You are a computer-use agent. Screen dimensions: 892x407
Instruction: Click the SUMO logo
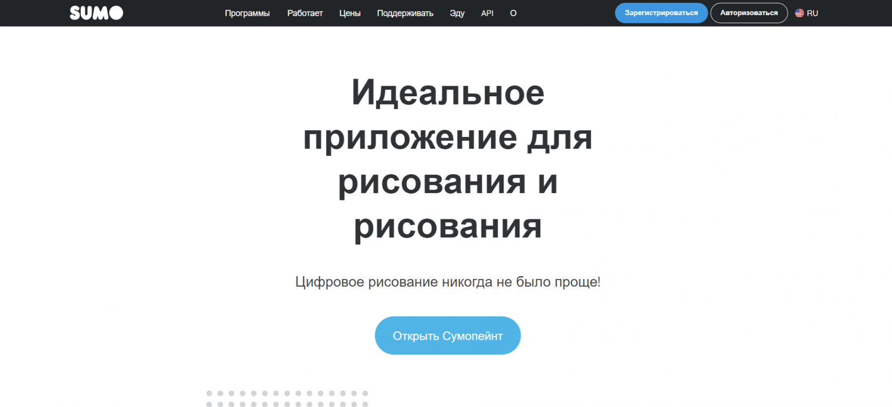pyautogui.click(x=96, y=13)
